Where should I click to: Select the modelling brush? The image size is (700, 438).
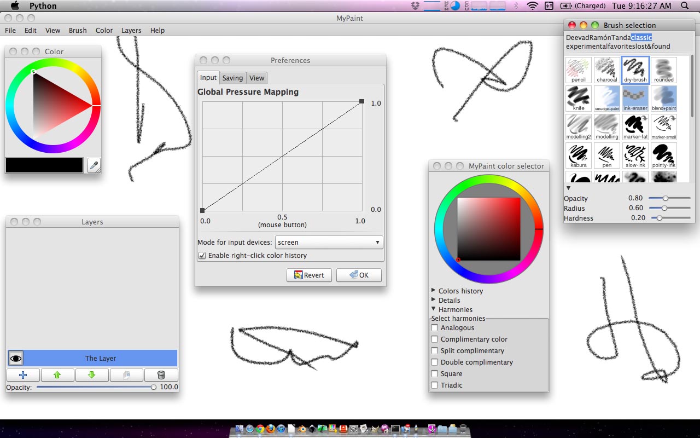click(607, 127)
